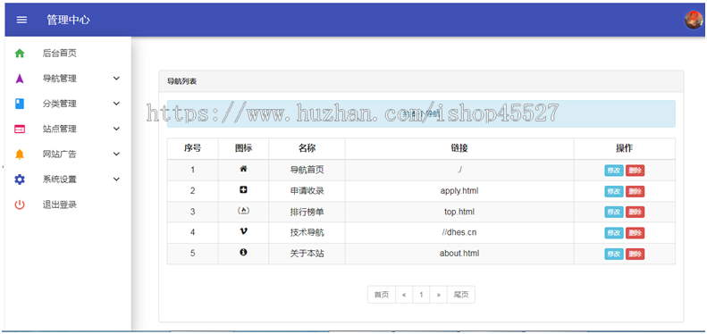Open the user avatar in the header
707x334 pixels.
click(x=694, y=20)
